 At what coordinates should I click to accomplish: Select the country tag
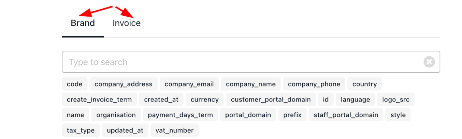[364, 84]
